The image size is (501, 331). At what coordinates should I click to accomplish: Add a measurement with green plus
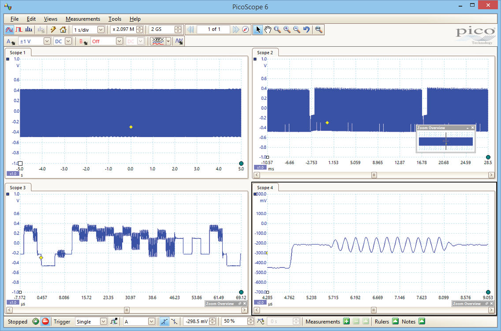[x=346, y=321]
